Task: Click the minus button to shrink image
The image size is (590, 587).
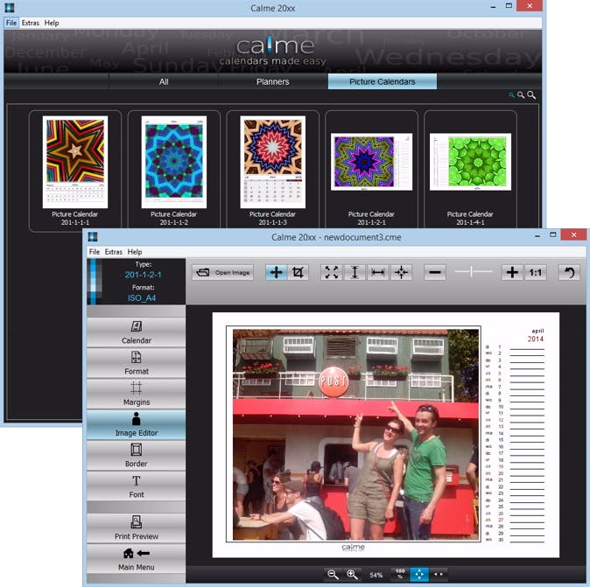Action: pyautogui.click(x=435, y=272)
